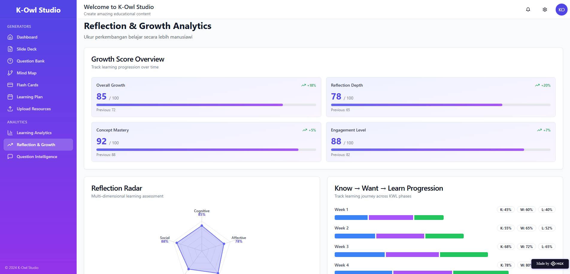The height and width of the screenshot is (274, 570).
Task: Navigate to Mind Map
Action: [38, 73]
